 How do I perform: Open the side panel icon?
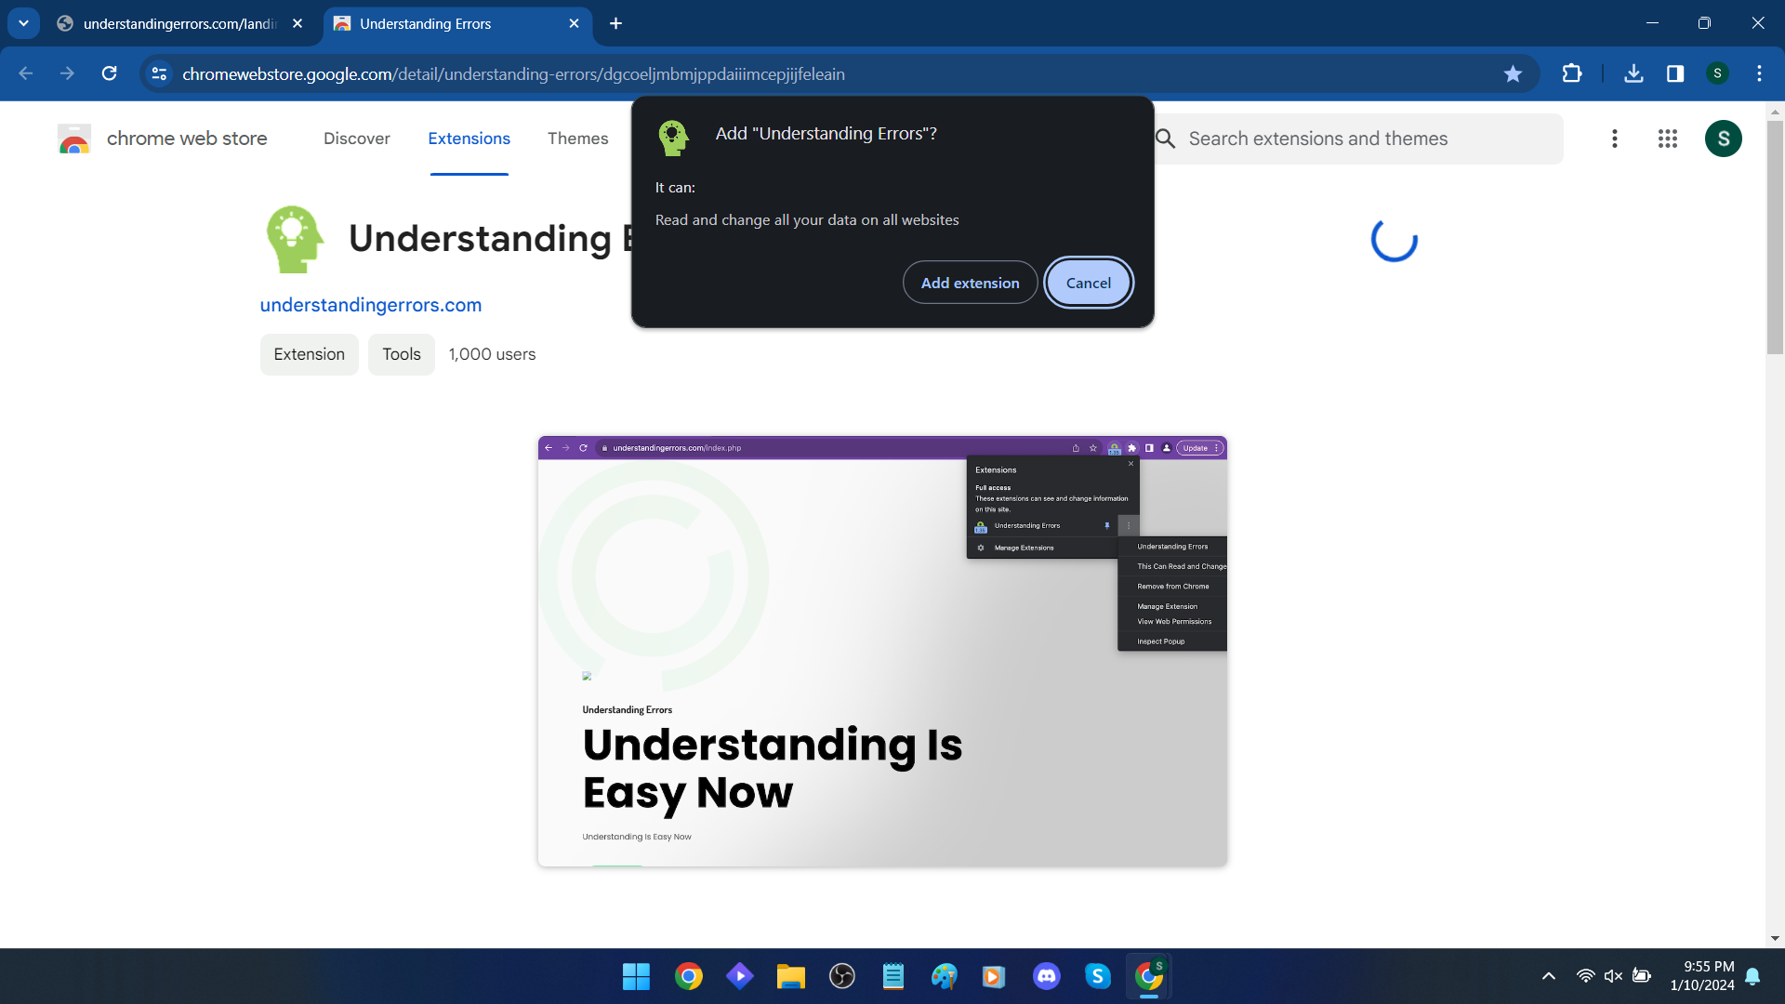(x=1675, y=73)
